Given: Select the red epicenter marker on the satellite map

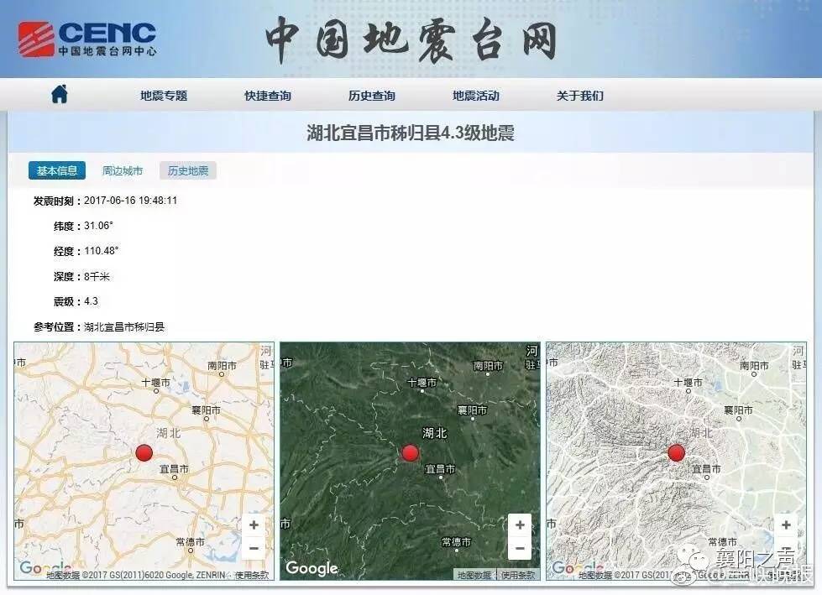Looking at the screenshot, I should click(x=410, y=452).
